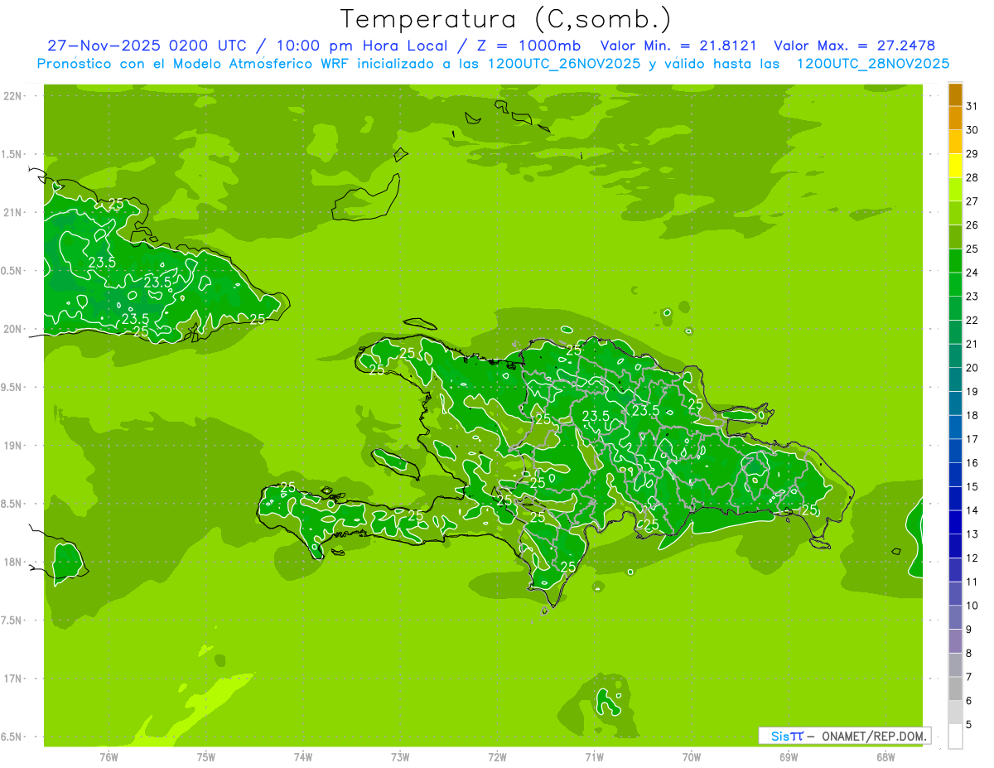Image resolution: width=994 pixels, height=768 pixels.
Task: Select the orange swatch between 29 and 30
Action: pyautogui.click(x=955, y=142)
